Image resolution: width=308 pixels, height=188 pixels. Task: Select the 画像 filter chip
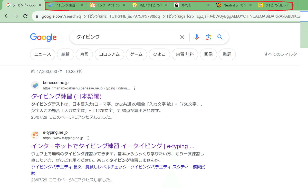coord(208,54)
